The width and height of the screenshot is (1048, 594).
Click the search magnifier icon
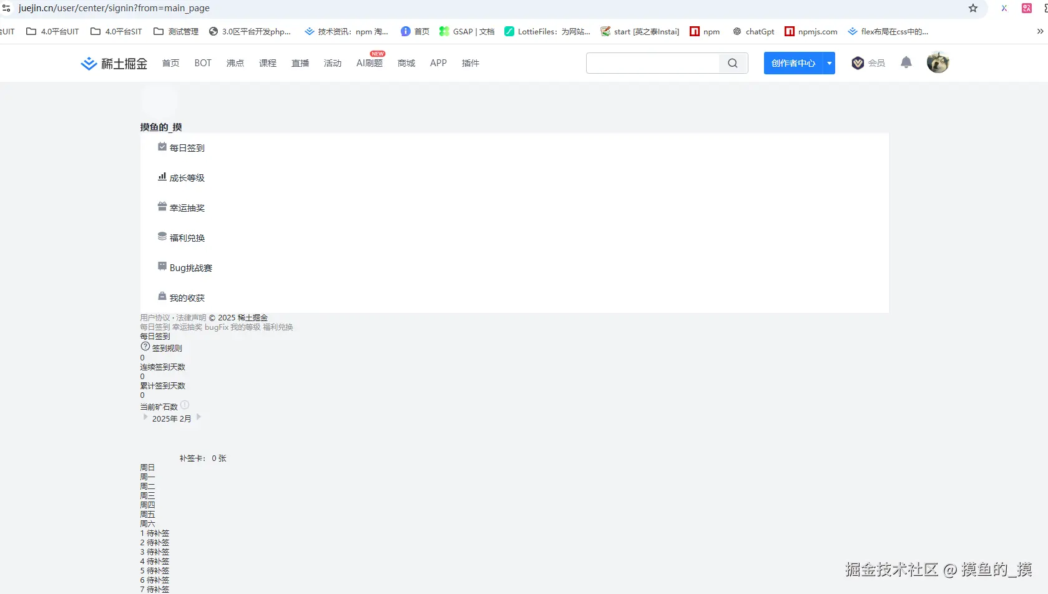point(732,62)
